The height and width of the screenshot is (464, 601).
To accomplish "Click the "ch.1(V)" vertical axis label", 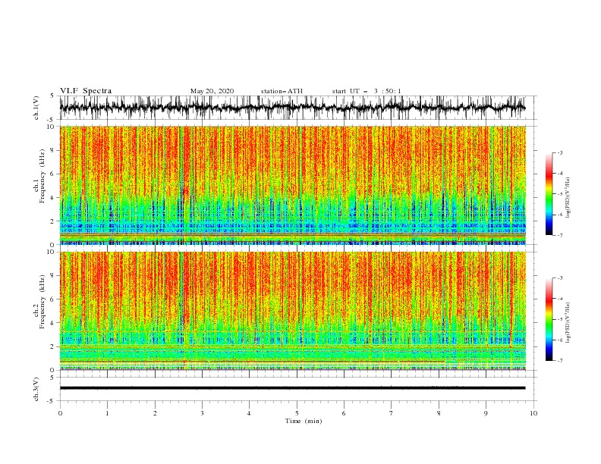I will (36, 108).
